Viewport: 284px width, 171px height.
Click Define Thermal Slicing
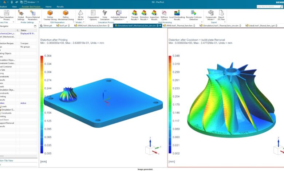point(50,13)
